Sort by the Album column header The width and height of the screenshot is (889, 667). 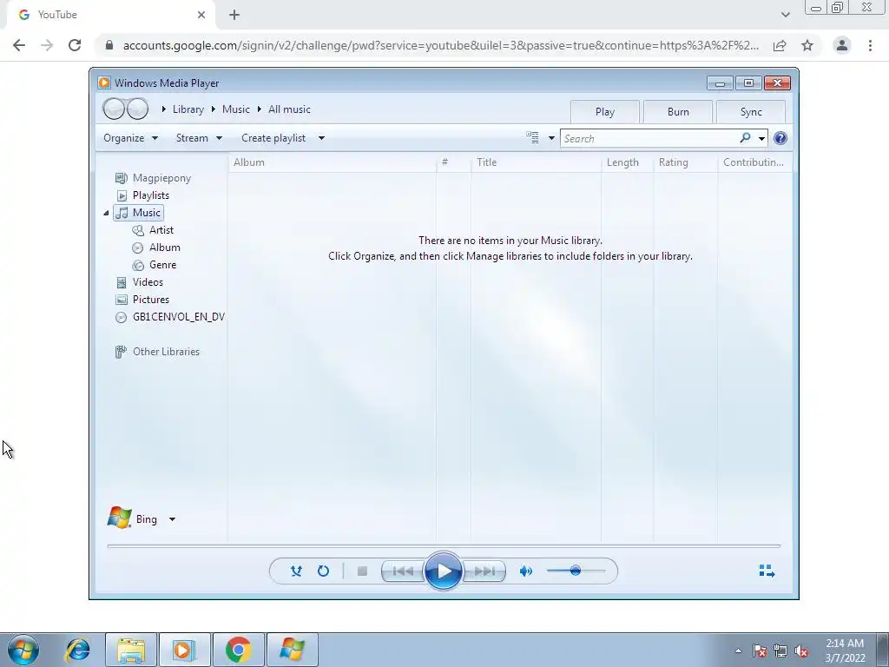tap(333, 162)
